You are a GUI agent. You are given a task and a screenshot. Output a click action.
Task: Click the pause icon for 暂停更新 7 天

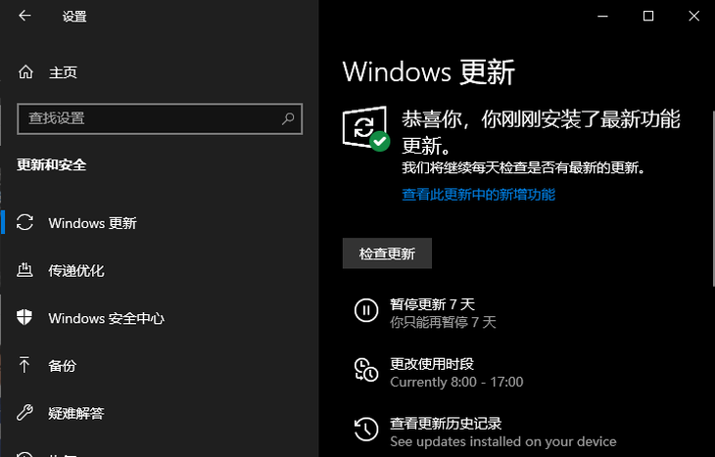[366, 310]
